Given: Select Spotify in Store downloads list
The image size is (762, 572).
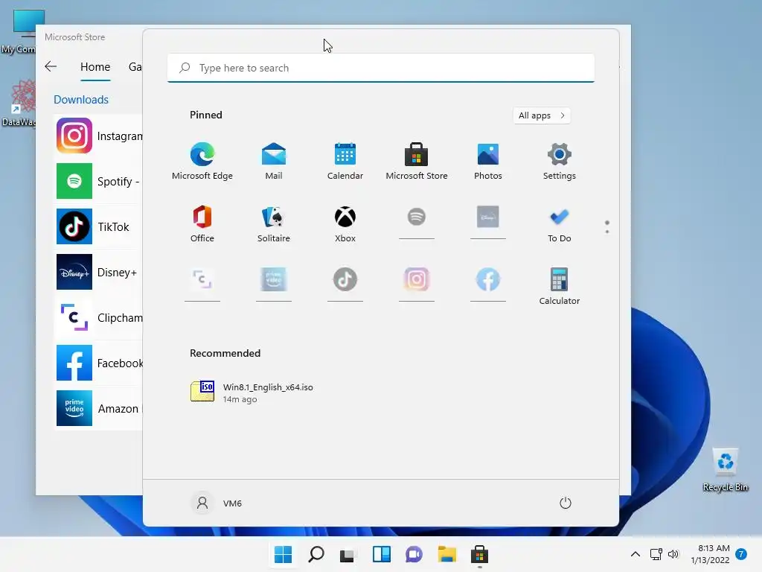Looking at the screenshot, I should click(x=99, y=181).
